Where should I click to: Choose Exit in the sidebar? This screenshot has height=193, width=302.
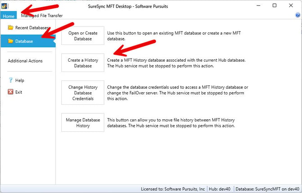tap(15, 92)
